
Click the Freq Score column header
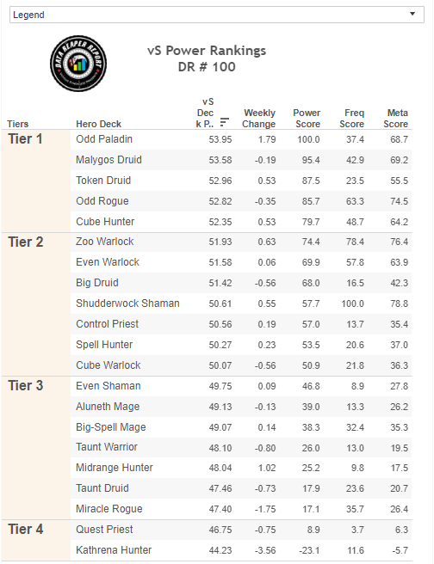pyautogui.click(x=352, y=119)
